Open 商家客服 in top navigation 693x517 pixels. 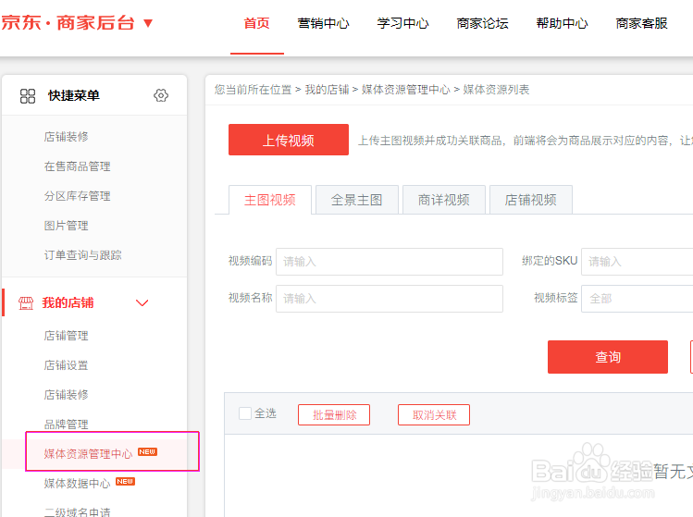click(641, 23)
